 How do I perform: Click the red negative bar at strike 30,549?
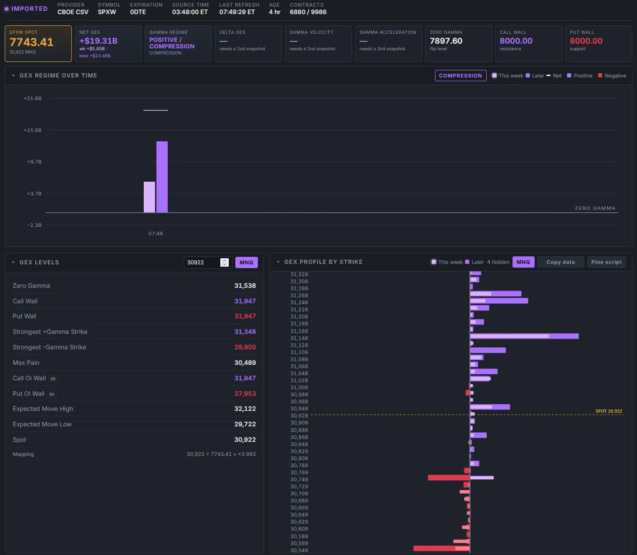click(x=442, y=548)
